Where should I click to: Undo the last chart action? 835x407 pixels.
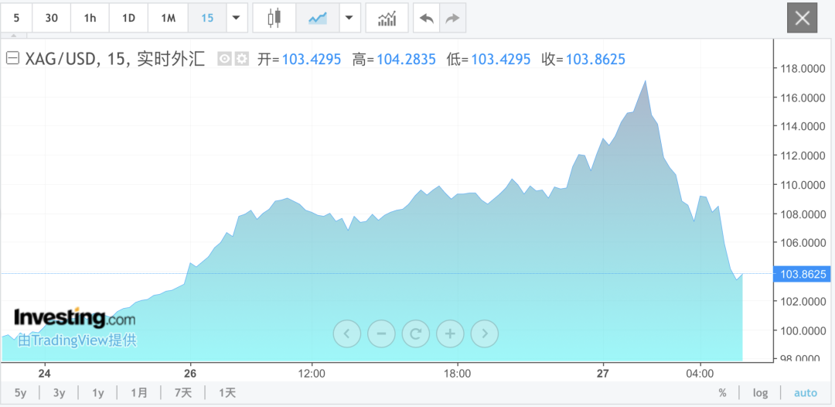tap(426, 18)
